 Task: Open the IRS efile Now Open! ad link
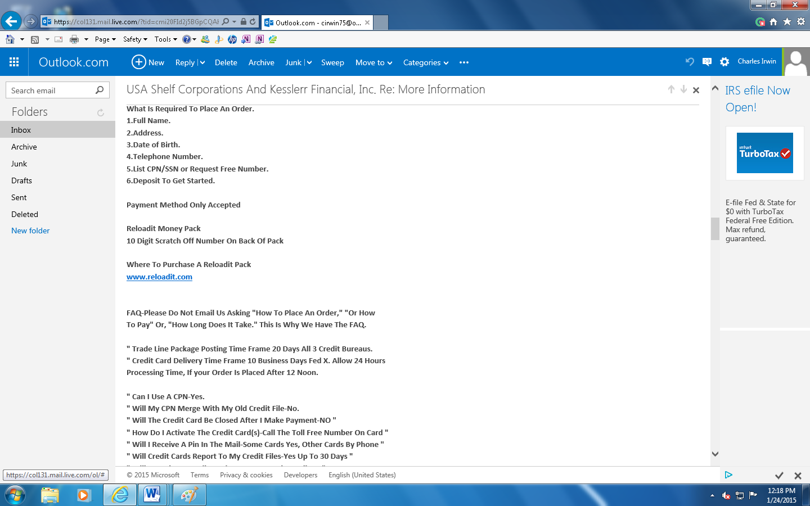758,98
